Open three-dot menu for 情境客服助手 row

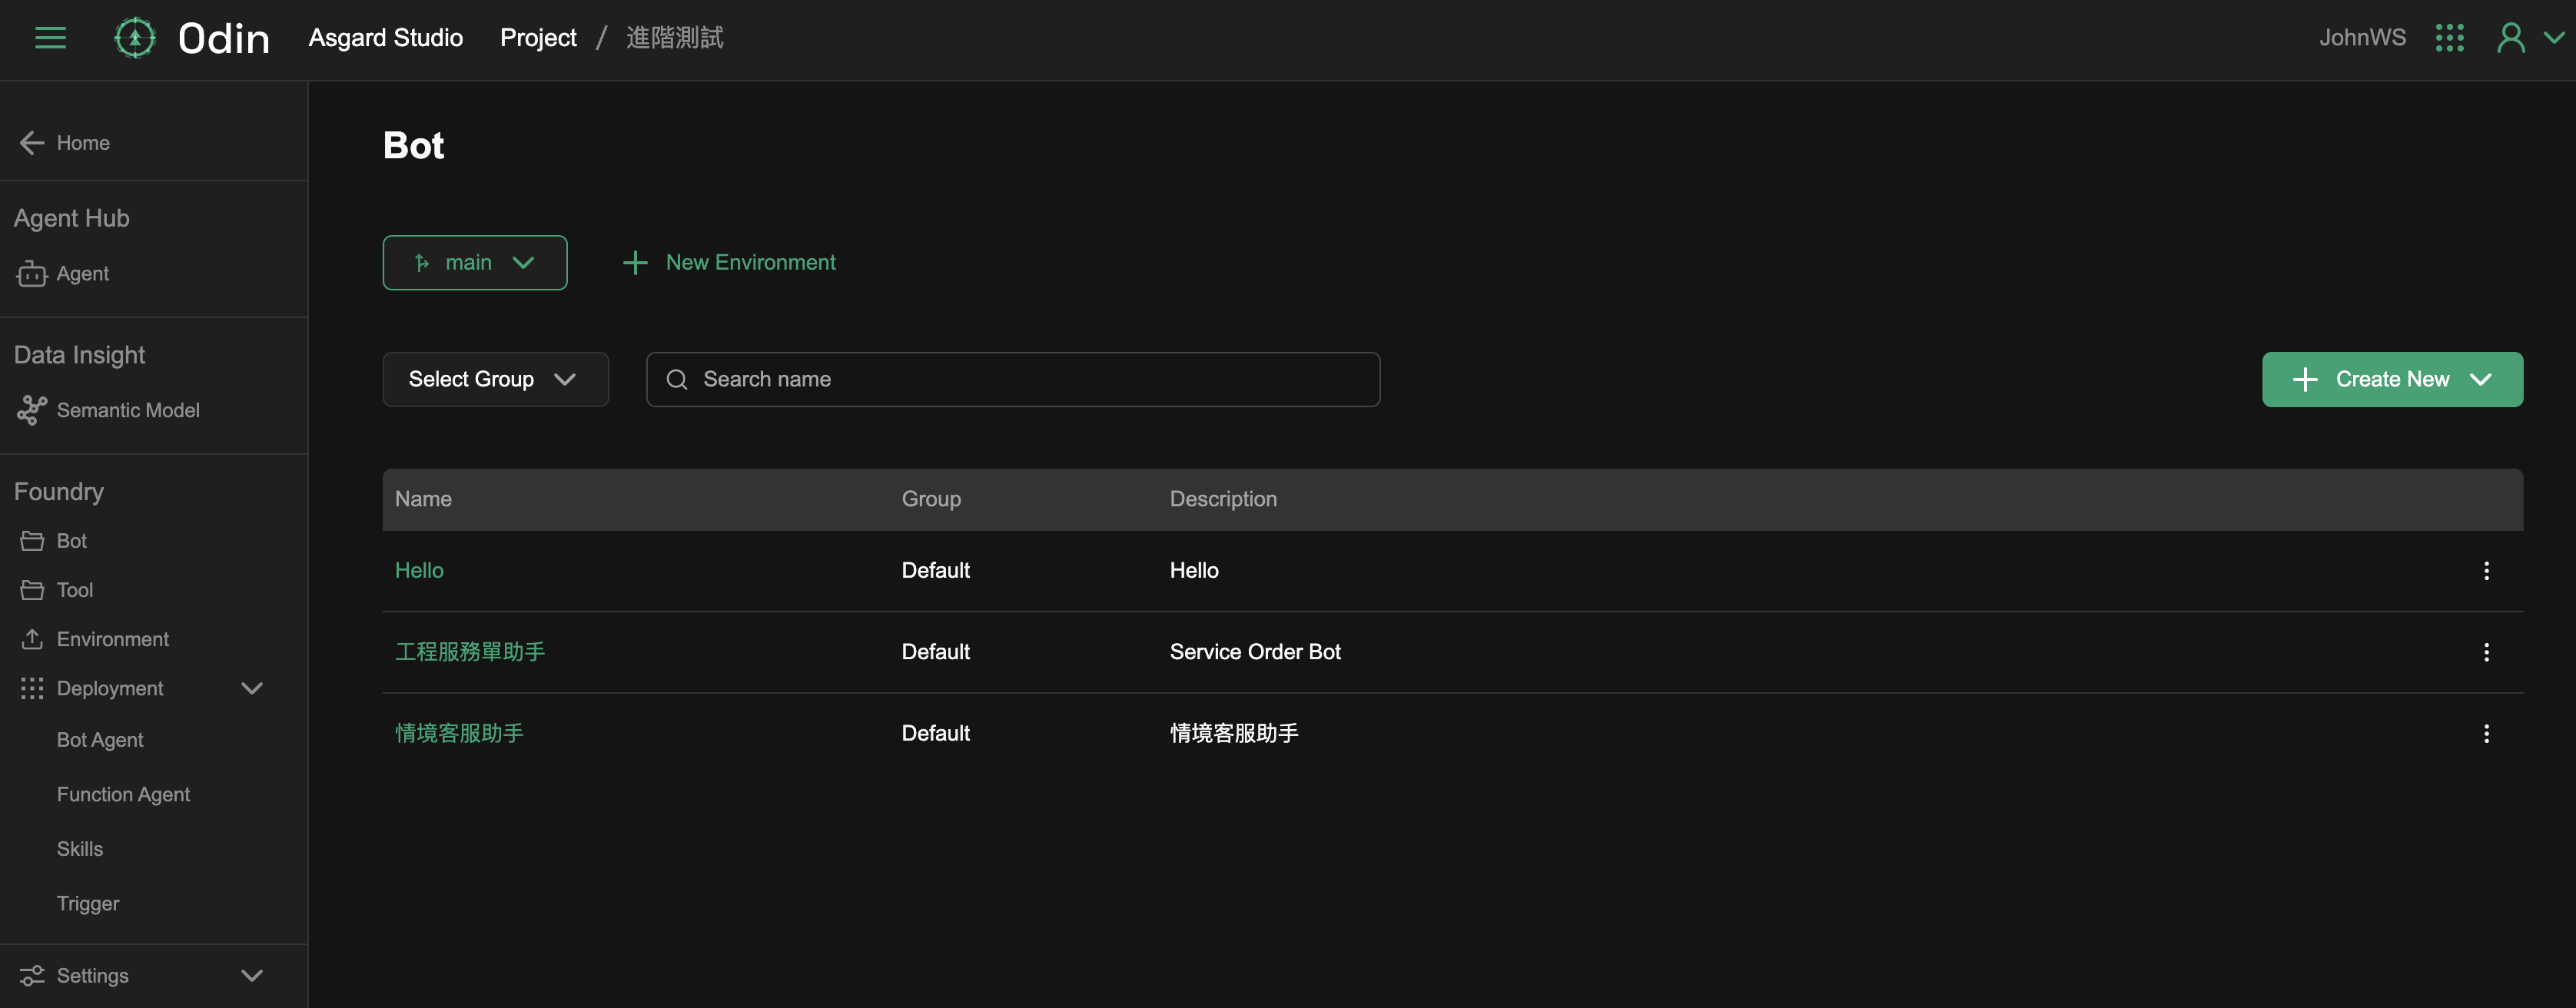(2486, 733)
